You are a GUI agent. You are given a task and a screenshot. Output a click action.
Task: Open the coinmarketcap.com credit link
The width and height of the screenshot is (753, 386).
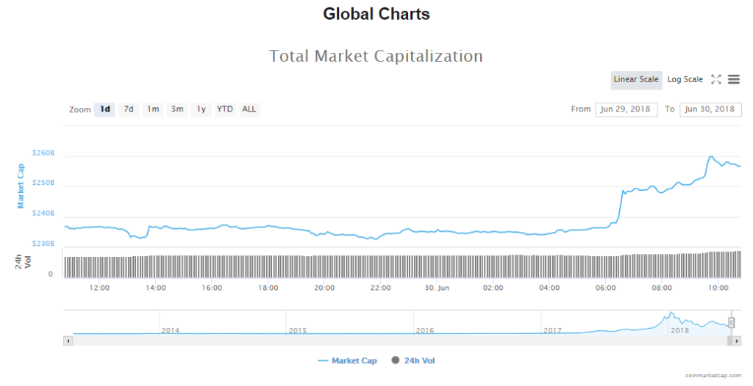[x=713, y=375]
